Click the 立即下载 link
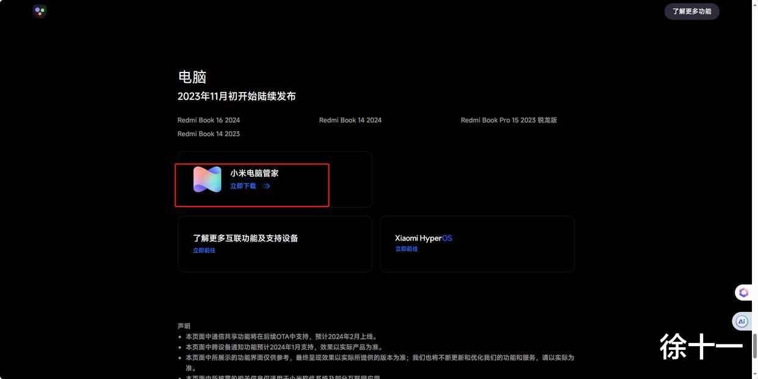 (243, 186)
